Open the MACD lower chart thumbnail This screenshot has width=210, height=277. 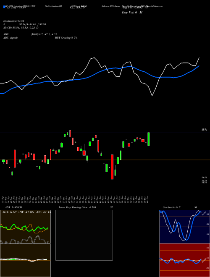(25, 260)
